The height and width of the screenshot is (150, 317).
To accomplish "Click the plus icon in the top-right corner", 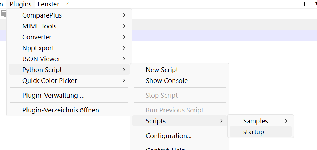I will point(304,4).
